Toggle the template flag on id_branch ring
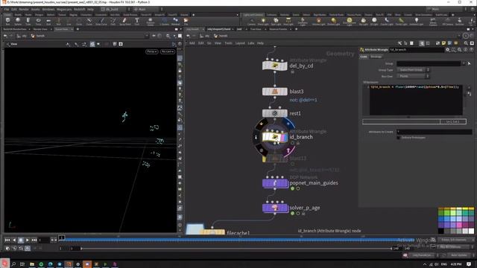Viewport: 477px width, 268px height. point(288,150)
